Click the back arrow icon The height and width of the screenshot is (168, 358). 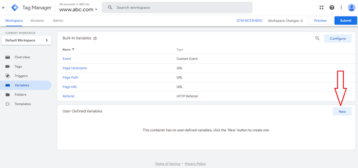tap(3, 8)
